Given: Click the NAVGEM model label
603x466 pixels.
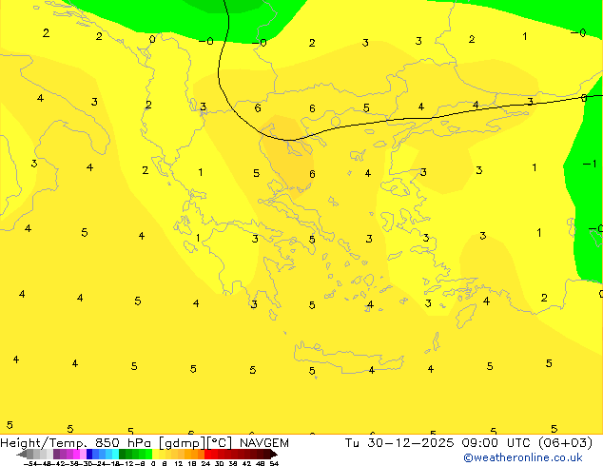Looking at the screenshot, I should (265, 443).
